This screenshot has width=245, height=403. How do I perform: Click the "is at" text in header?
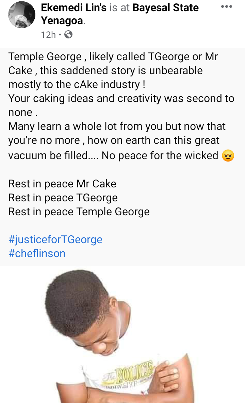(x=119, y=8)
